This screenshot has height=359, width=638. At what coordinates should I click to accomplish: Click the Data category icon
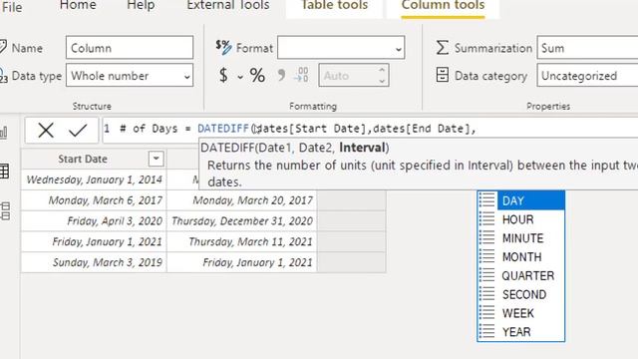point(443,76)
